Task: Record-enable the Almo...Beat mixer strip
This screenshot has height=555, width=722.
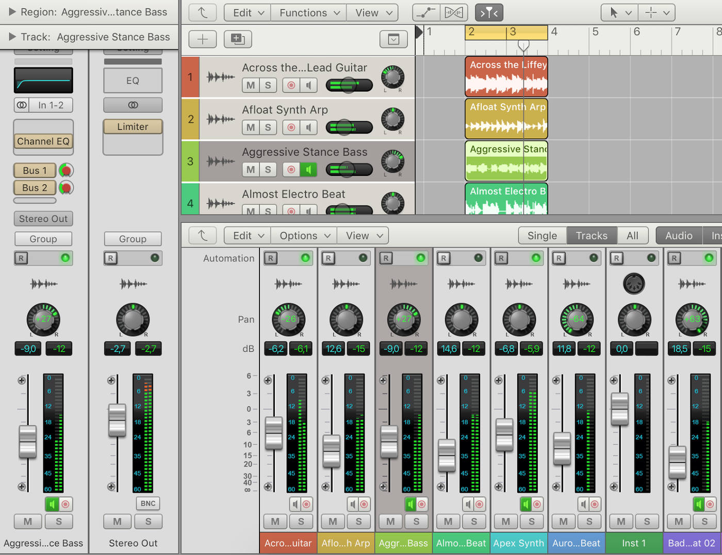Action: click(x=480, y=504)
